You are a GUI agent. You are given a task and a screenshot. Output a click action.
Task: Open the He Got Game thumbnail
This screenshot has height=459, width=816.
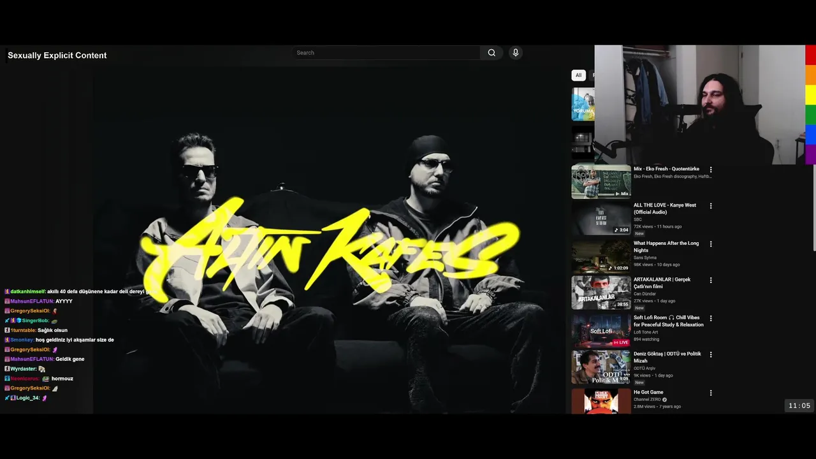601,402
